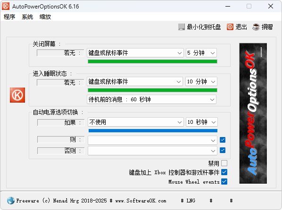Click the coffee cup donate icon
The width and height of the screenshot is (282, 210).
tap(256, 27)
